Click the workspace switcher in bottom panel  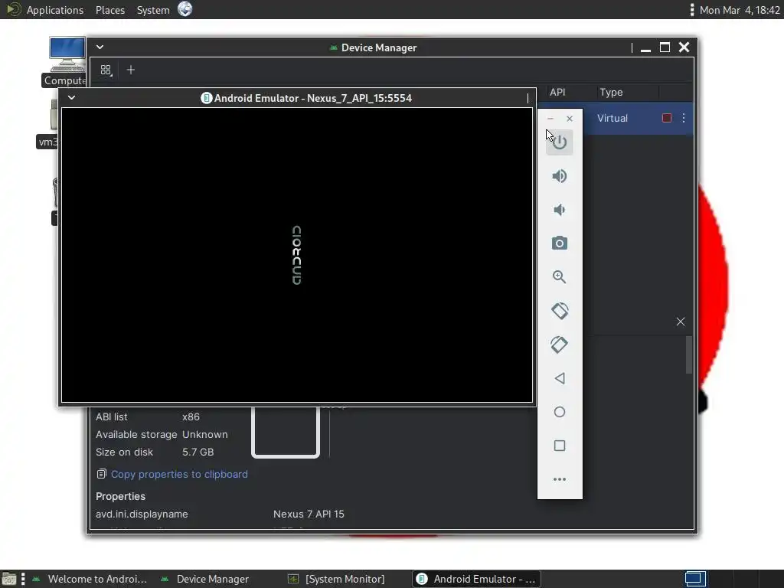695,579
